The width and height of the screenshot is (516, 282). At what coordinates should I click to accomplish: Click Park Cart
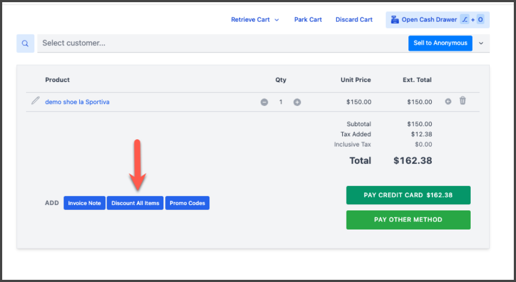point(308,20)
